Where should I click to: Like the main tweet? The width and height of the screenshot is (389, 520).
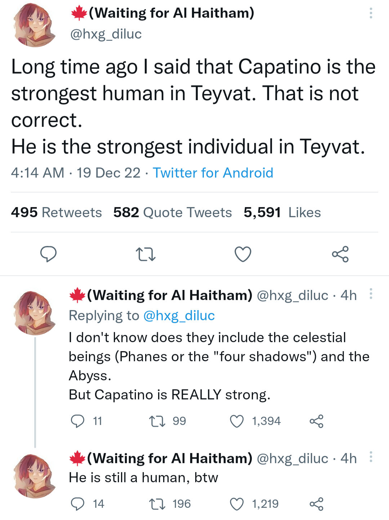click(x=243, y=254)
